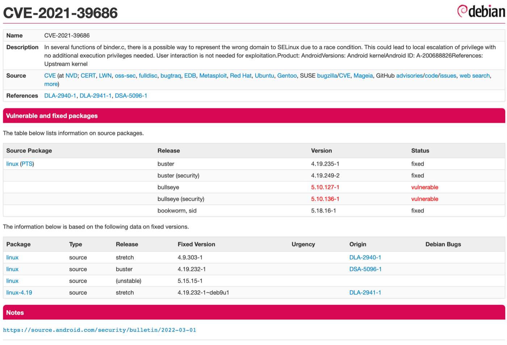Open linux link in stretch 4.9.303-1 row
Screen dimensions: 507x345
coord(12,257)
